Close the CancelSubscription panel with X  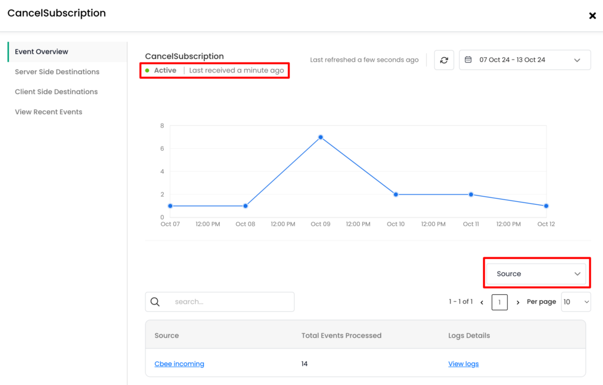[x=592, y=15]
